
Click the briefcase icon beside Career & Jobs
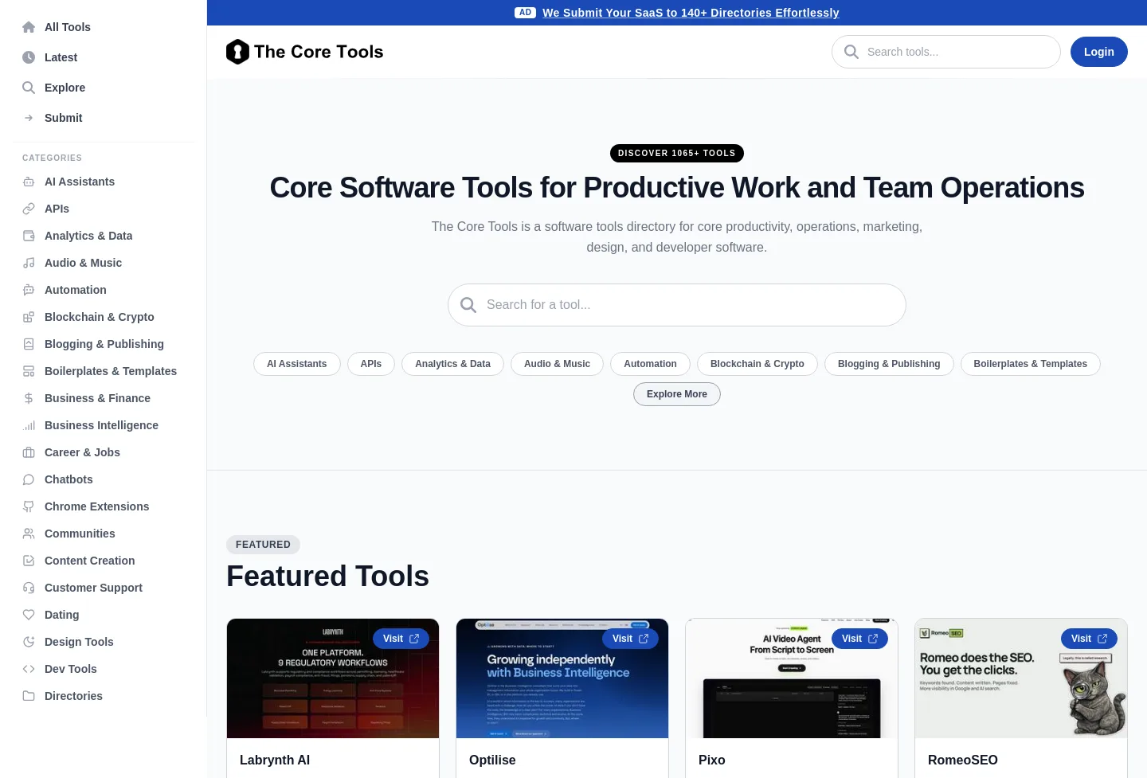click(29, 452)
